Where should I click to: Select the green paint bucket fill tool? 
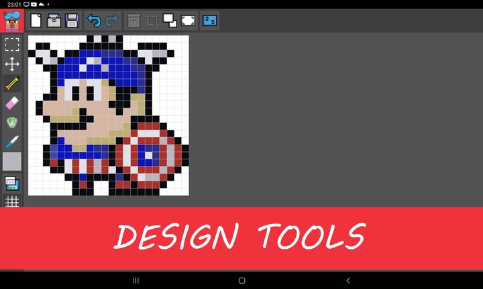click(12, 122)
